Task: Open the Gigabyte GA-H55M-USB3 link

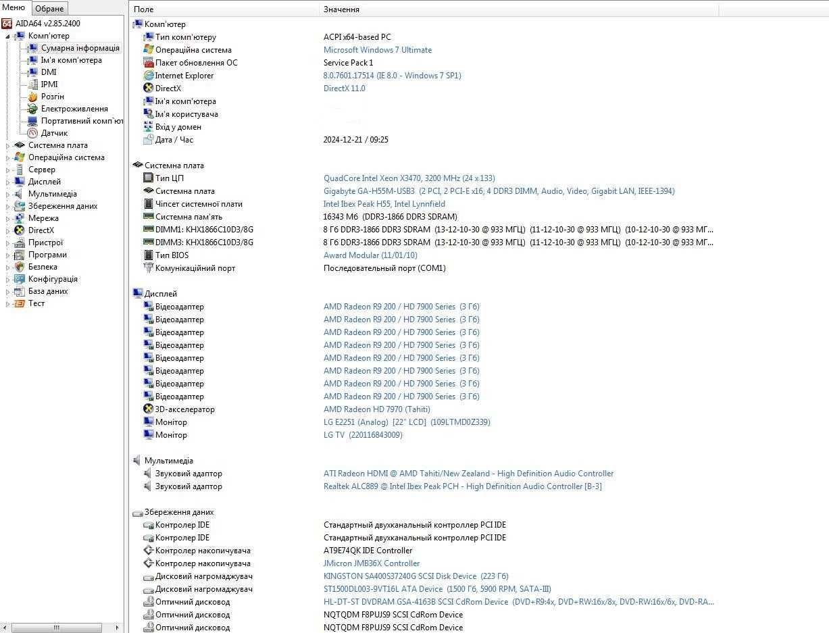Action: click(x=499, y=191)
